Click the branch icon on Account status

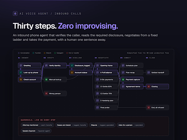pos(72,73)
